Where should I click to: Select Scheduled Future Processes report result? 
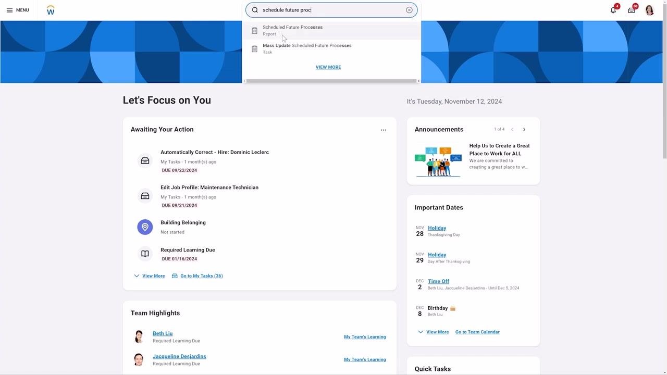tap(331, 30)
